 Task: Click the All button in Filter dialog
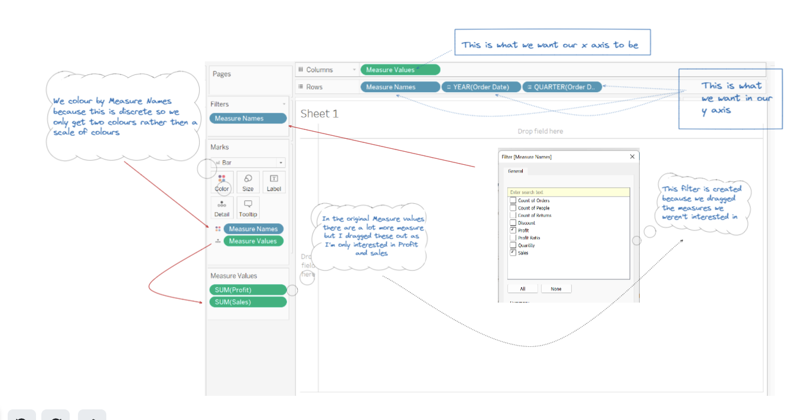click(523, 289)
